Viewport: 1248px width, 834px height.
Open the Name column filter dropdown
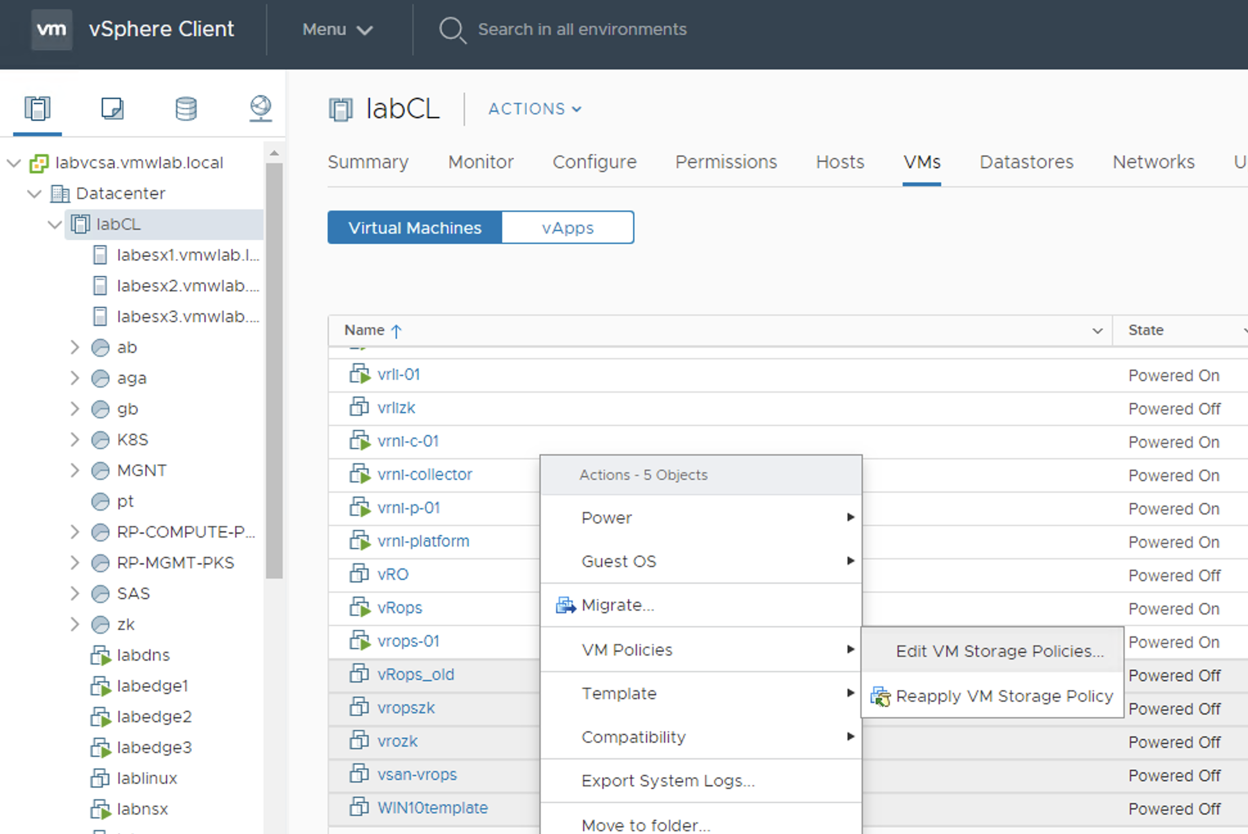[x=1097, y=331]
